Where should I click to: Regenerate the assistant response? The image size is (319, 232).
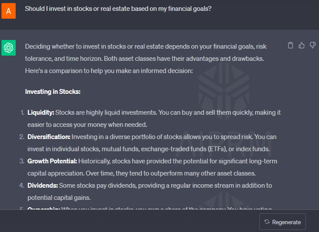282,222
